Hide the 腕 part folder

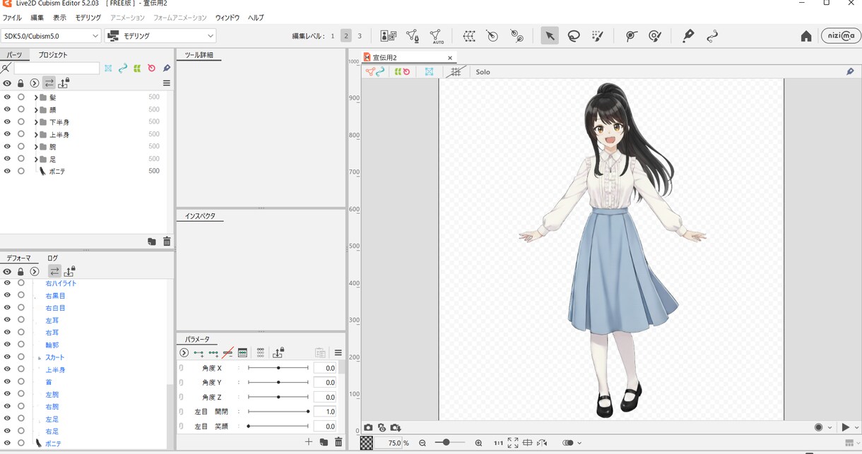(x=7, y=146)
